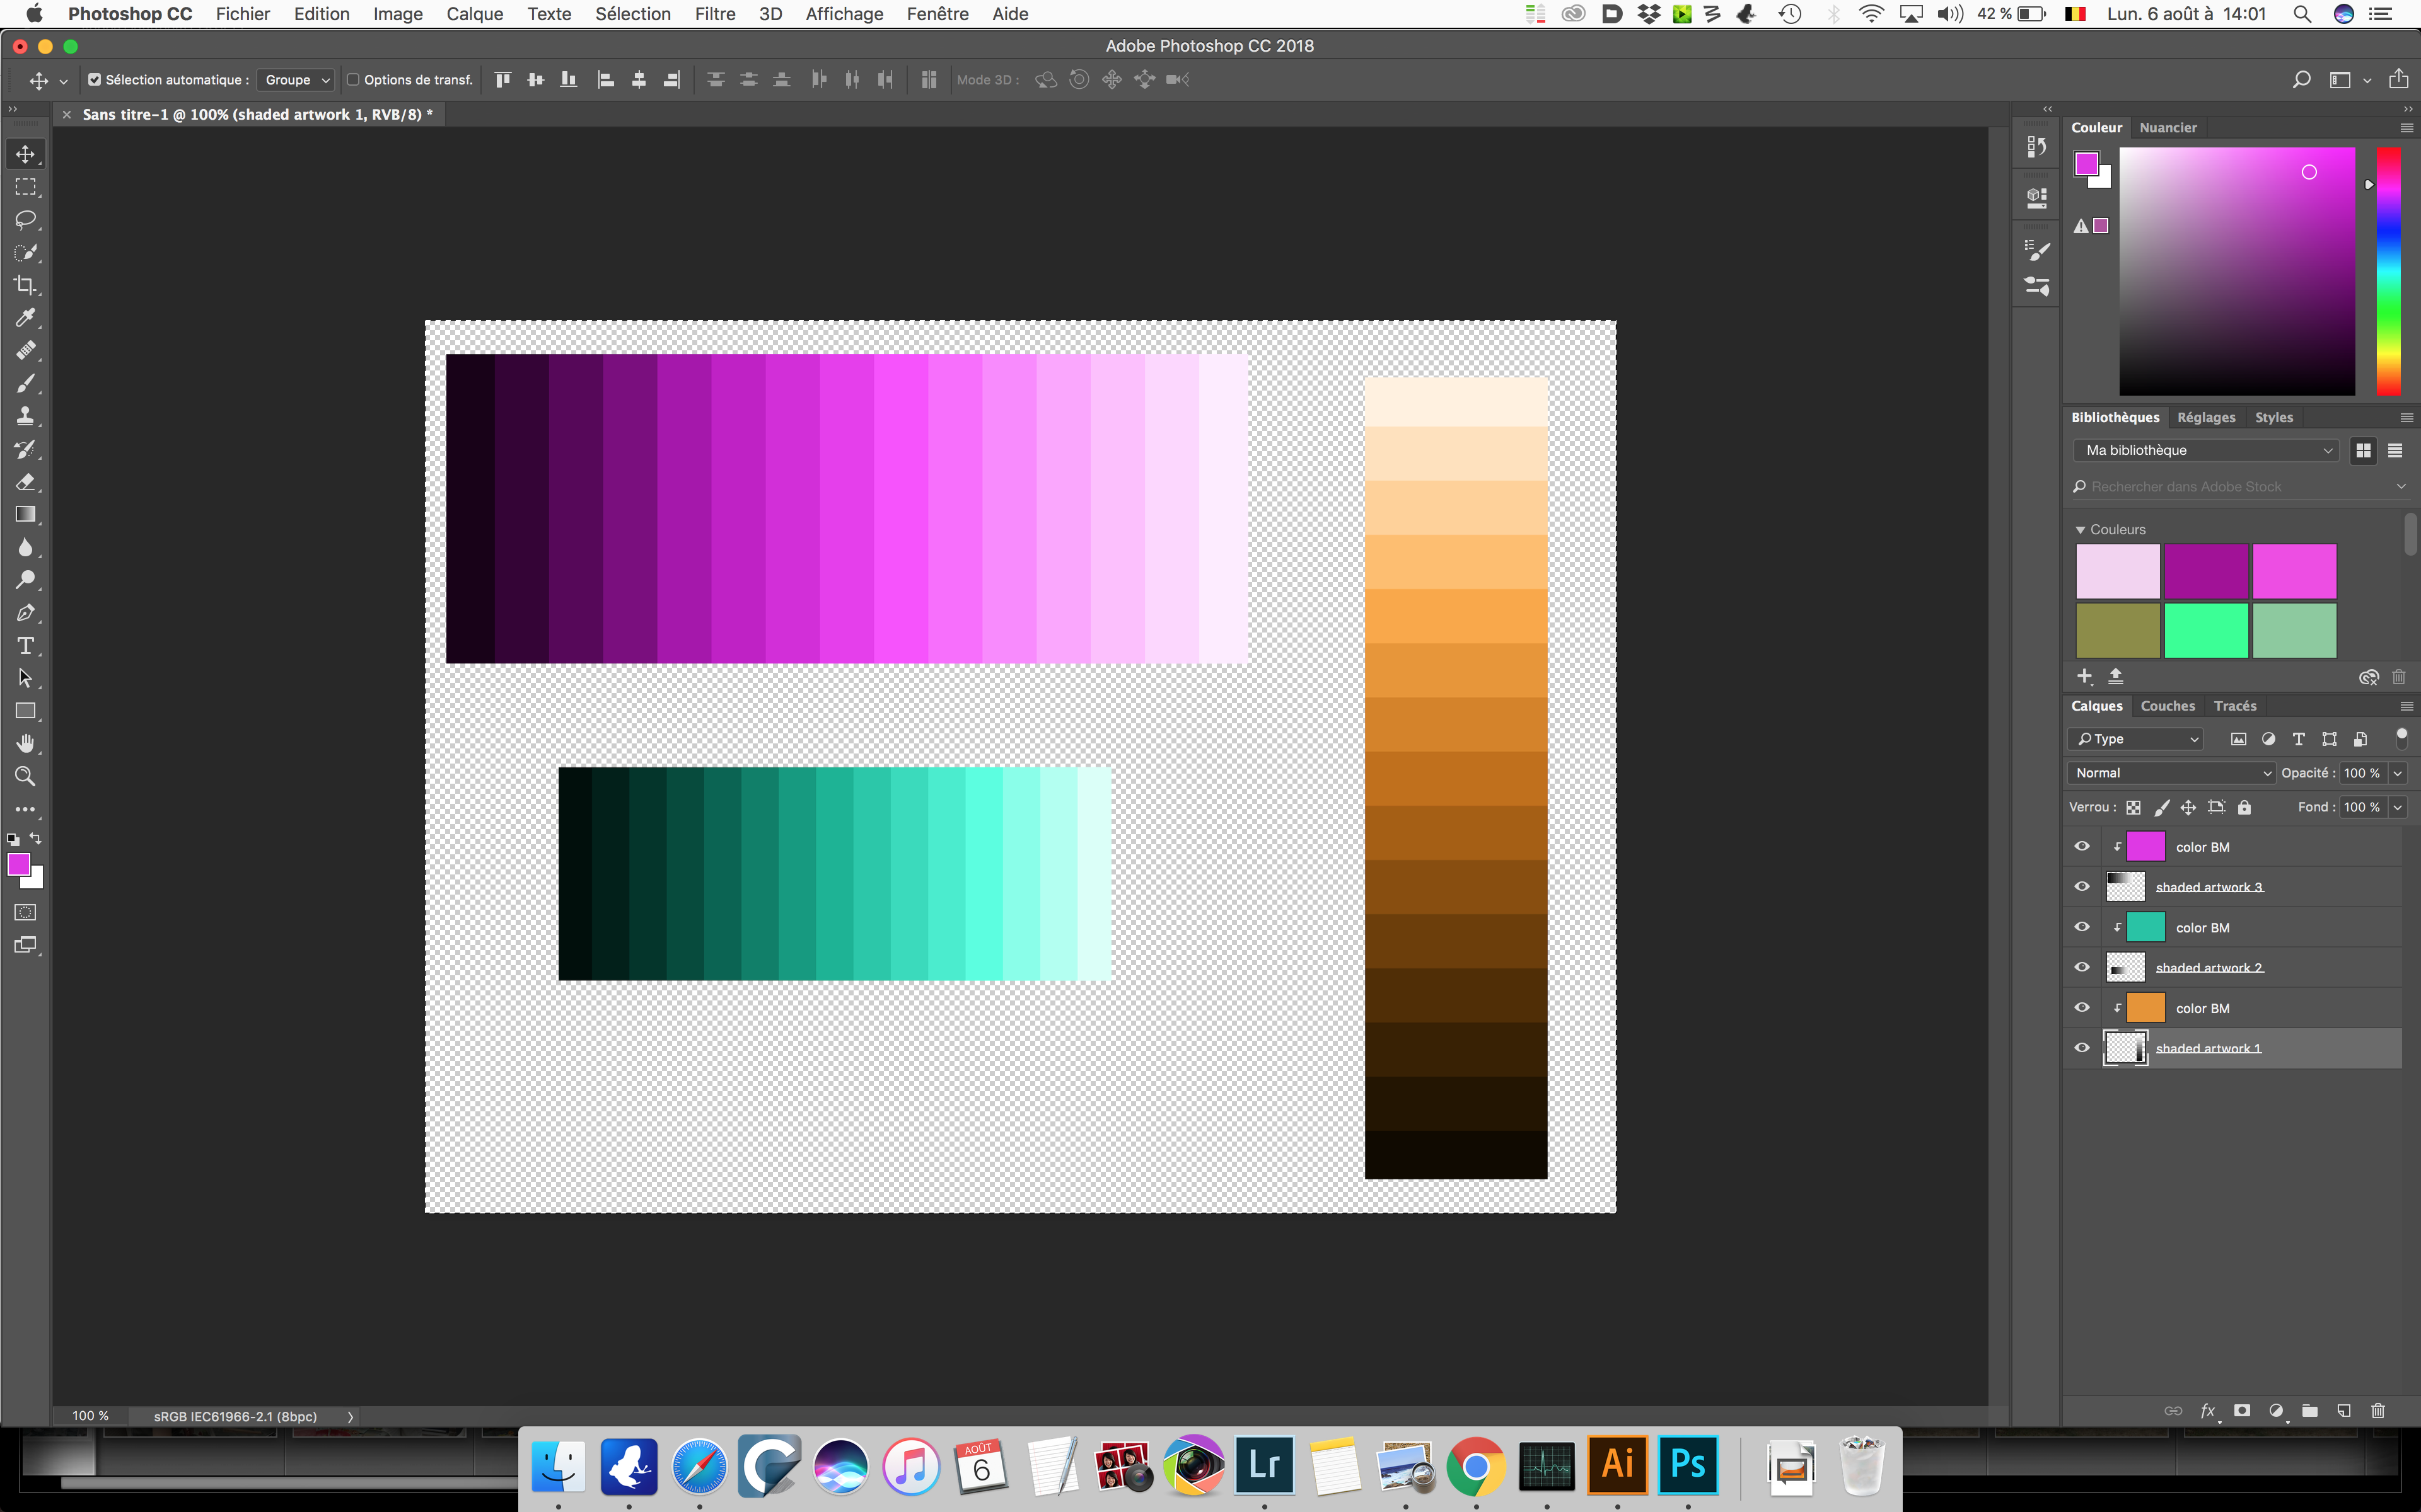2421x1512 pixels.
Task: Choose the Type (text) tool
Action: [25, 646]
